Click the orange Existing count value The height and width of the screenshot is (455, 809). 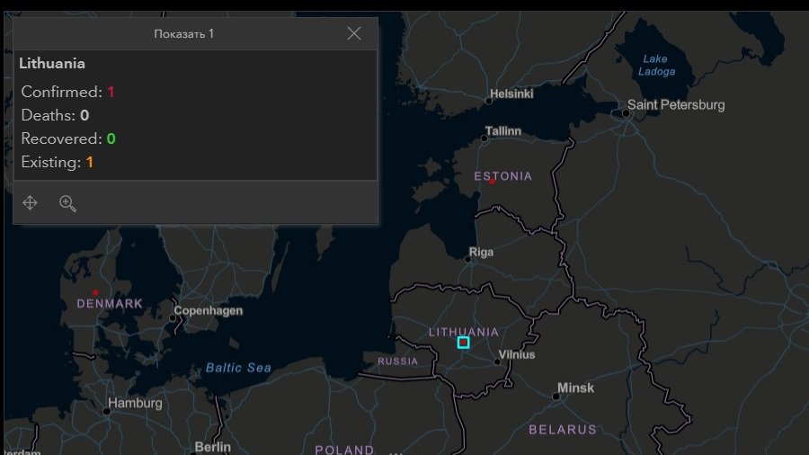(90, 162)
